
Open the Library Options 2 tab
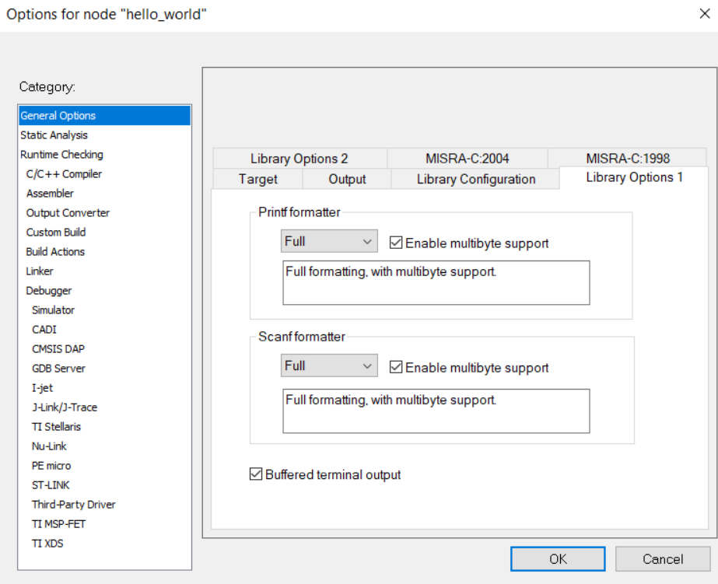point(299,159)
